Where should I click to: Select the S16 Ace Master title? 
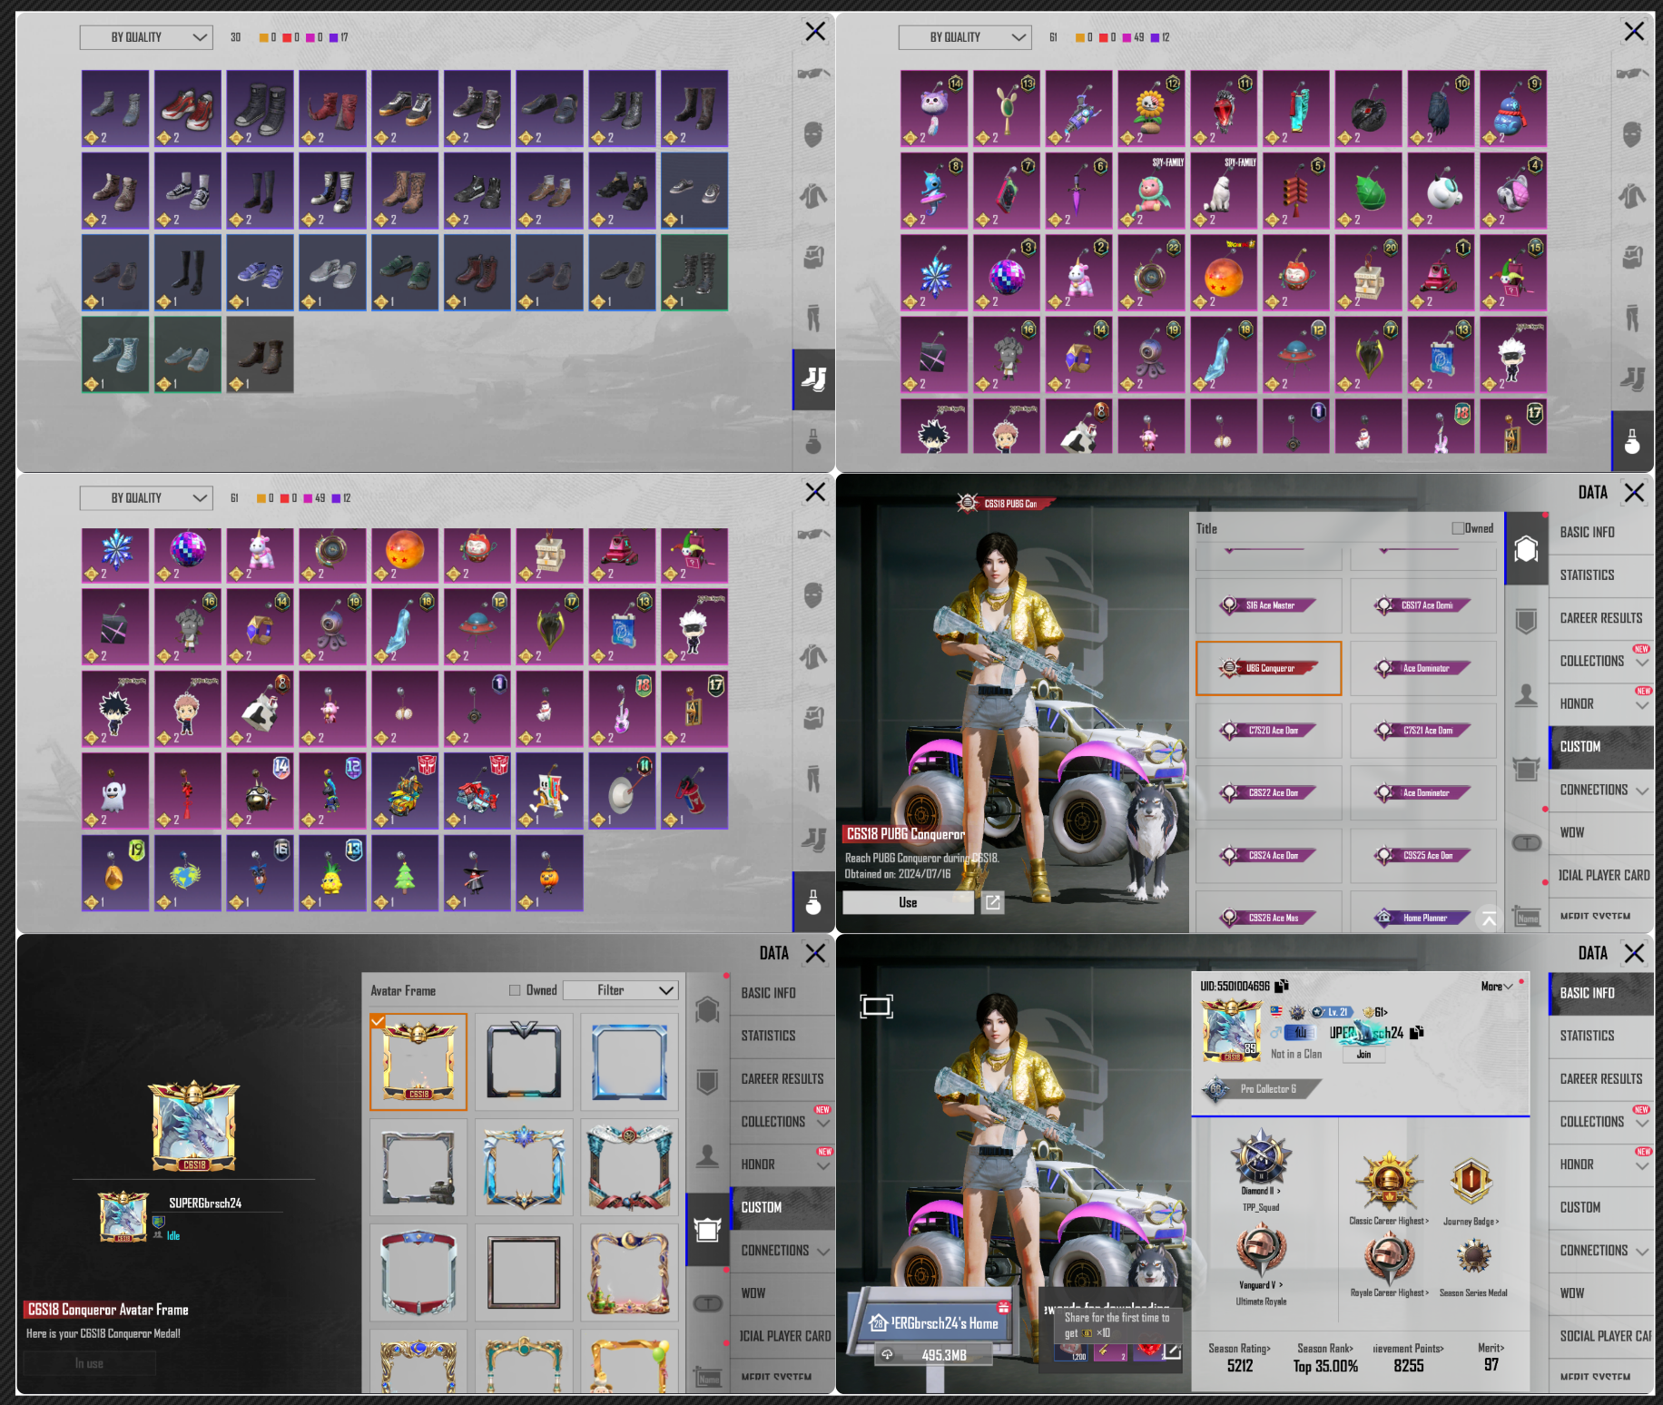[1269, 605]
